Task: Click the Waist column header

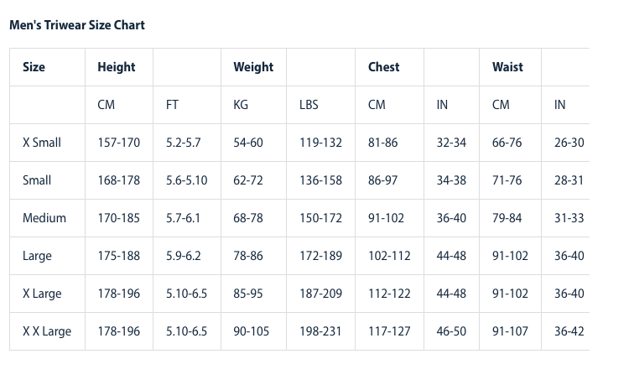Action: tap(507, 66)
